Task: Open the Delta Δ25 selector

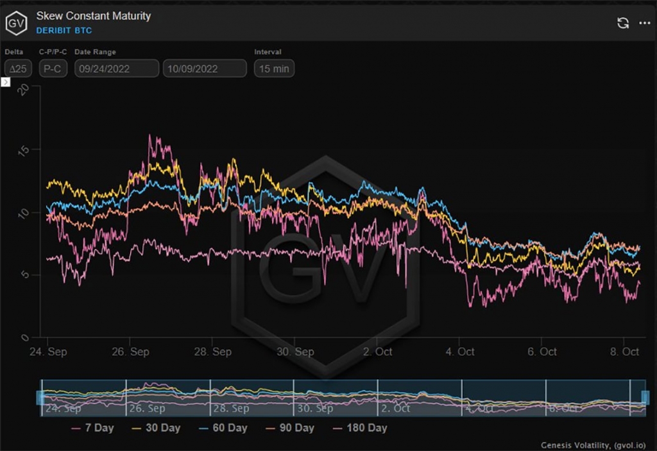Action: [17, 68]
